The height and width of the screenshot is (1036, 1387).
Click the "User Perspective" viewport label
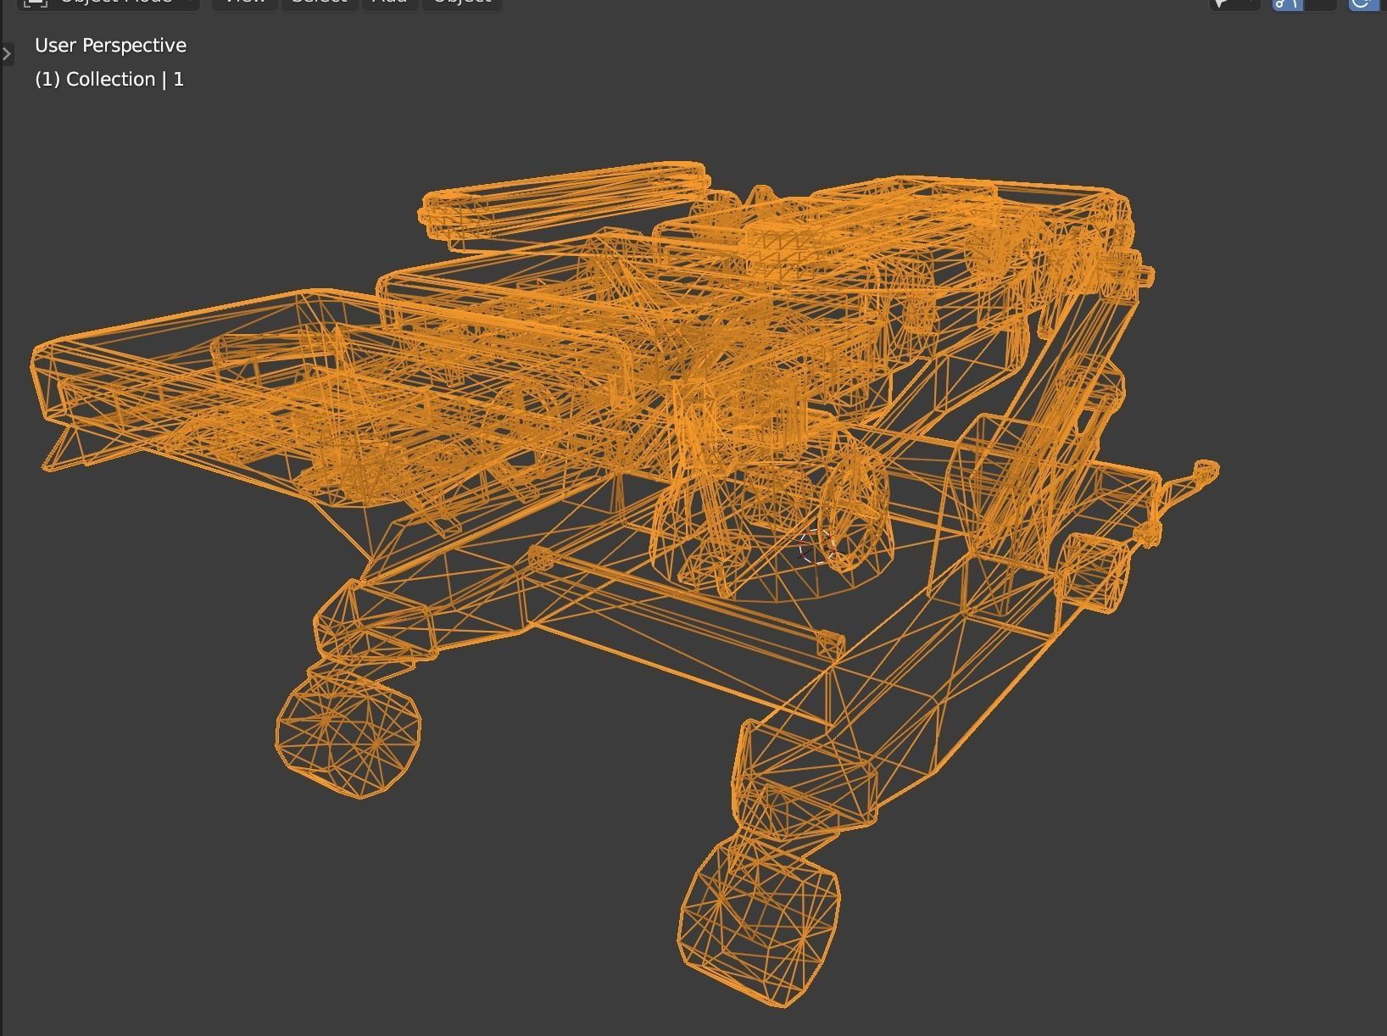point(110,45)
